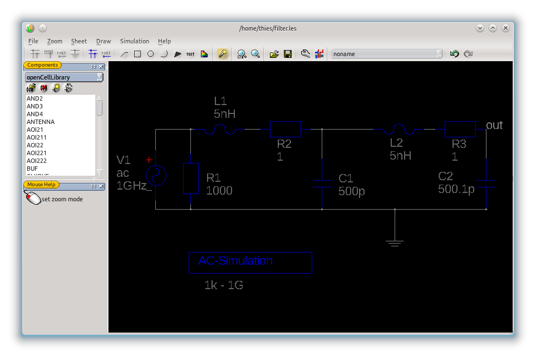Close the Components panel
This screenshot has height=357, width=536.
click(x=101, y=67)
